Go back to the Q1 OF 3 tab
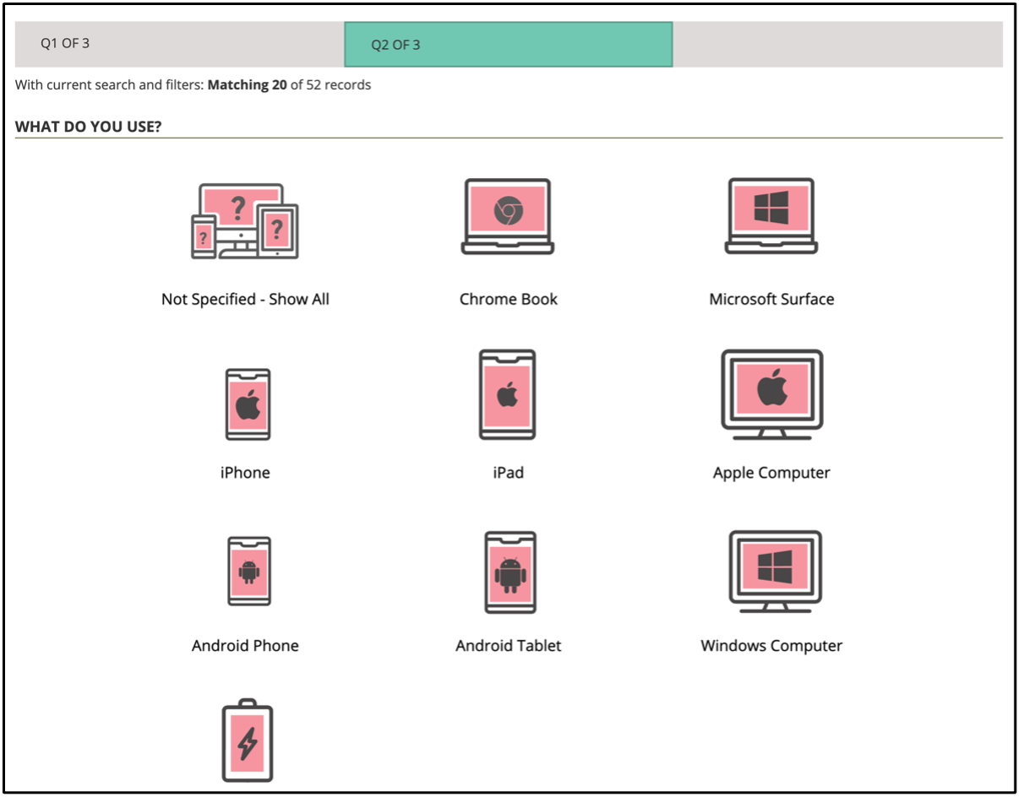This screenshot has height=797, width=1019. click(180, 44)
